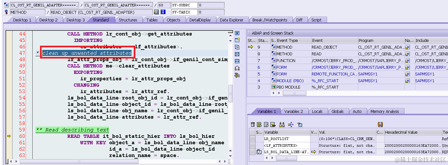Switch to Locals tab
448x165 pixels.
click(x=317, y=111)
